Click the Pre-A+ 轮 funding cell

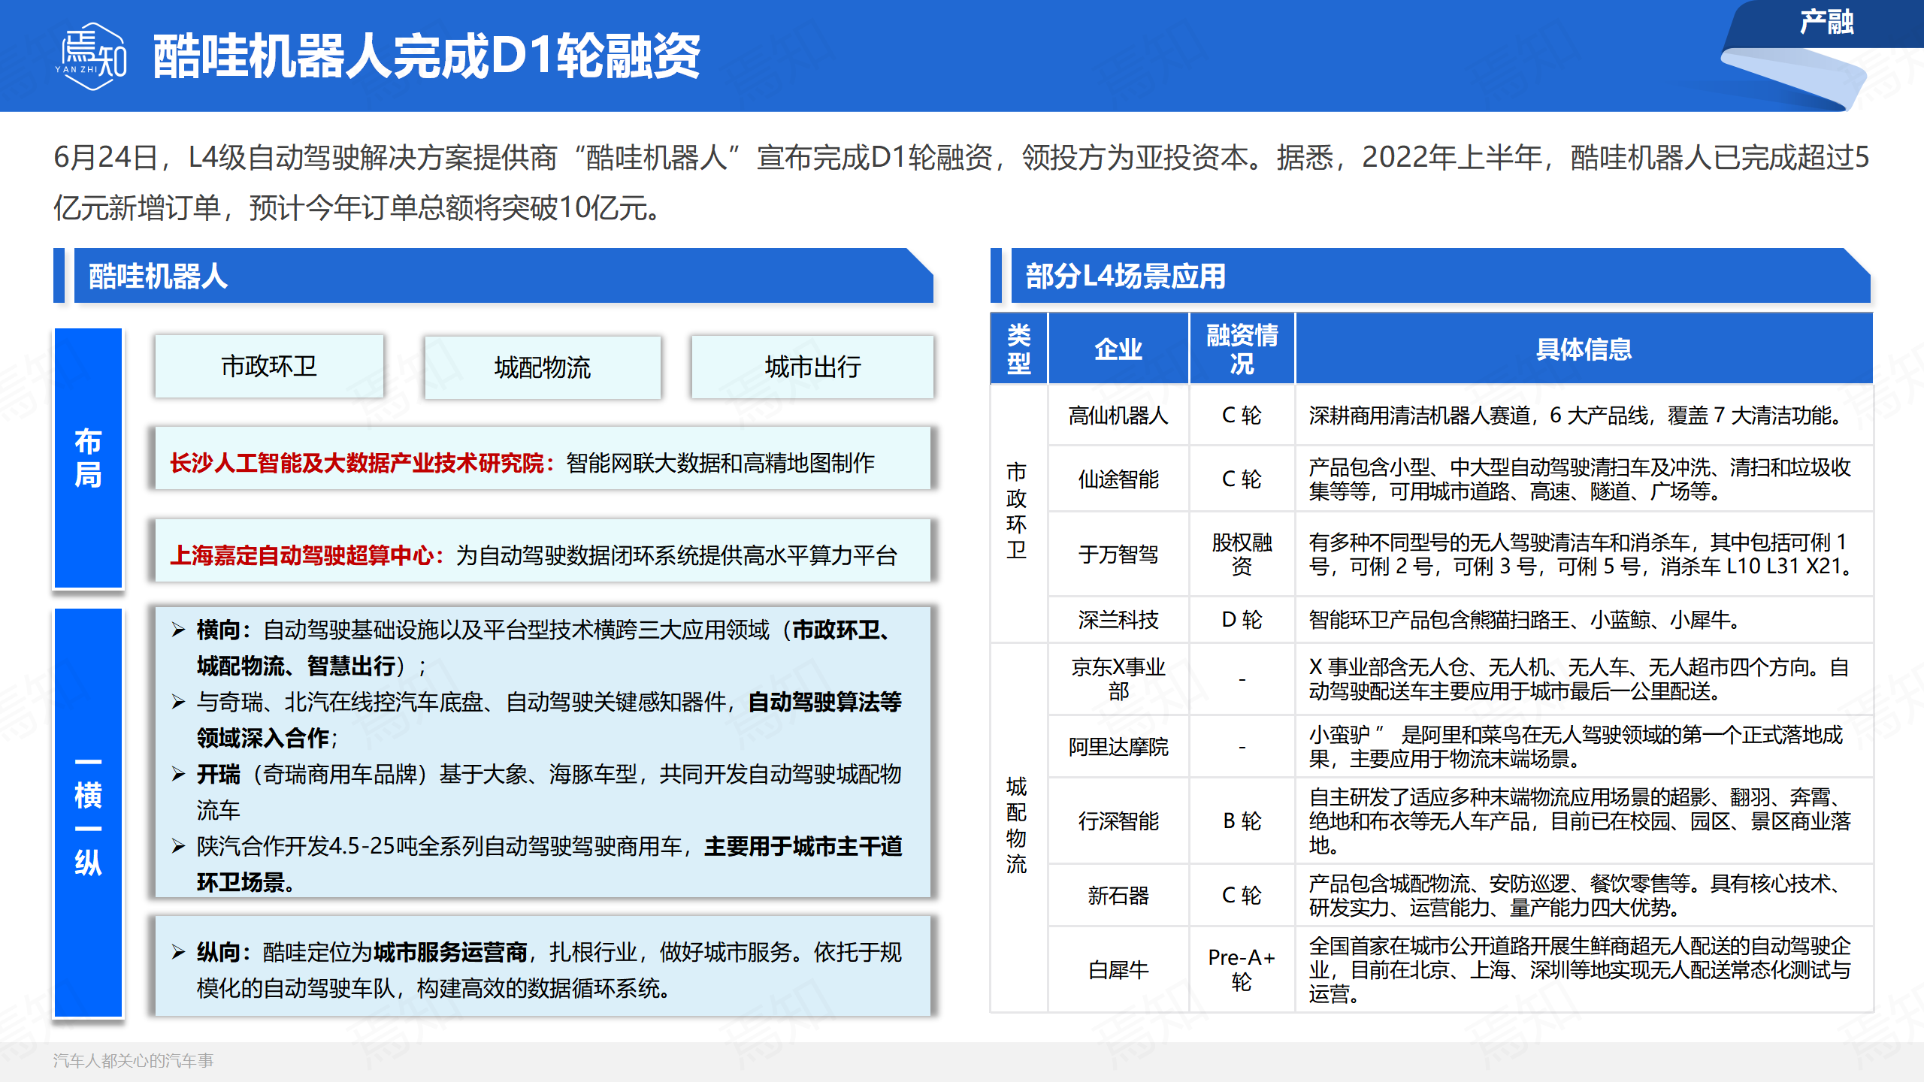pyautogui.click(x=1242, y=969)
